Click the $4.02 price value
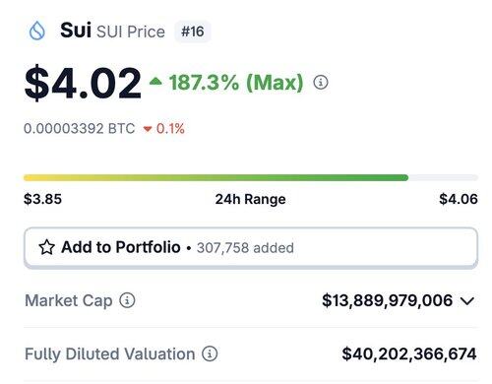This screenshot has height=384, width=492. (x=83, y=83)
